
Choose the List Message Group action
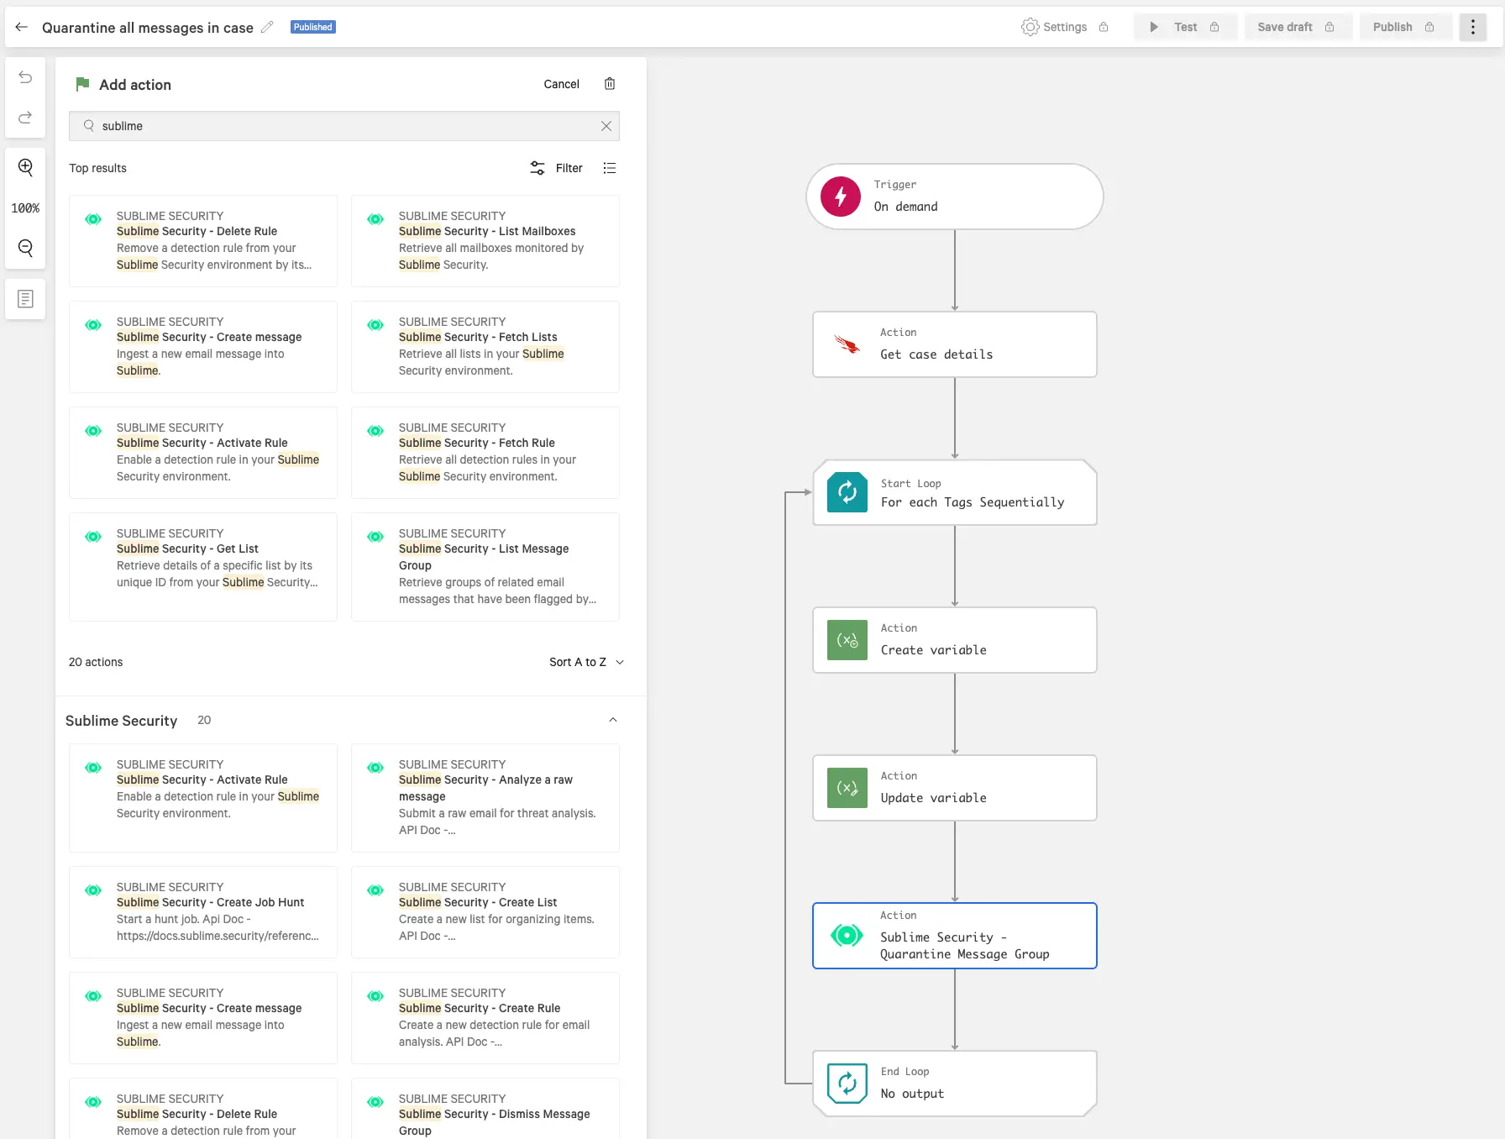pos(485,567)
